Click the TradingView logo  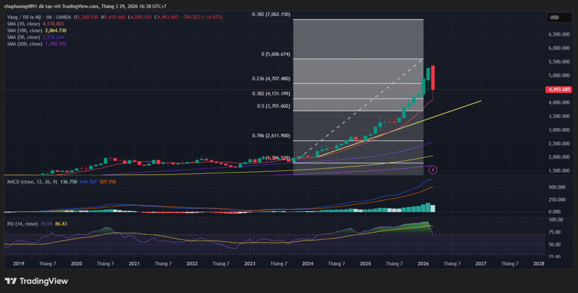click(x=36, y=281)
